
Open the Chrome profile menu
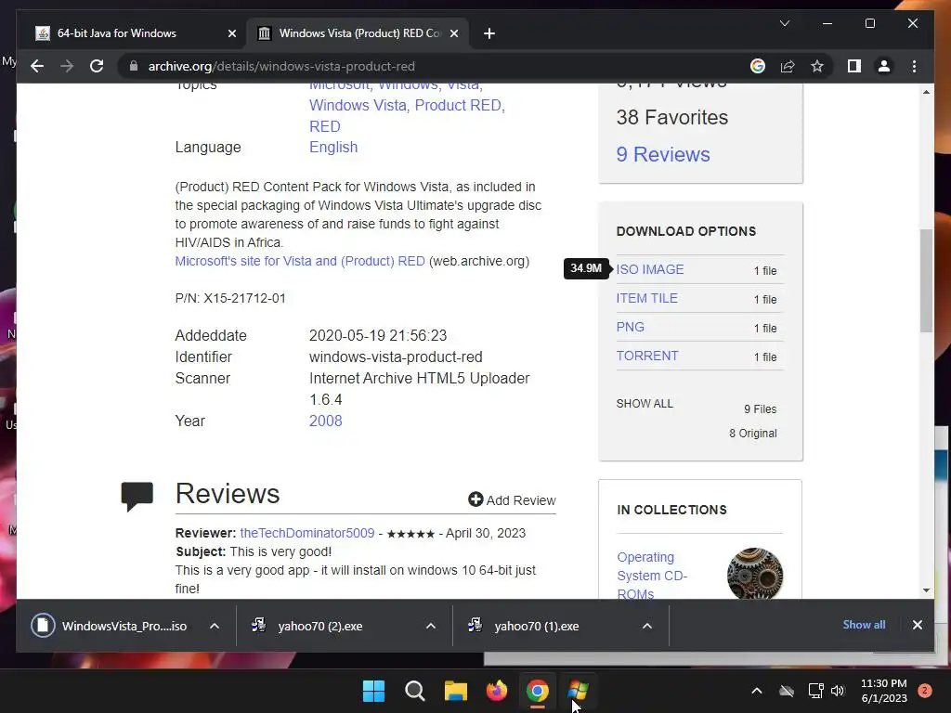click(884, 66)
